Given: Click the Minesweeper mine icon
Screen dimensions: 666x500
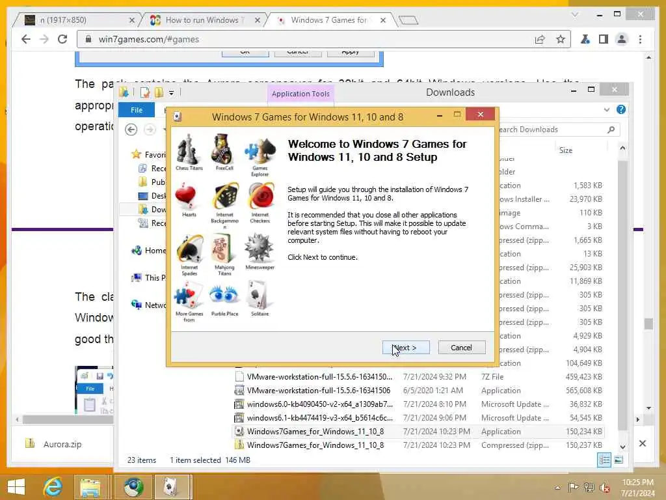Looking at the screenshot, I should click(x=260, y=248).
